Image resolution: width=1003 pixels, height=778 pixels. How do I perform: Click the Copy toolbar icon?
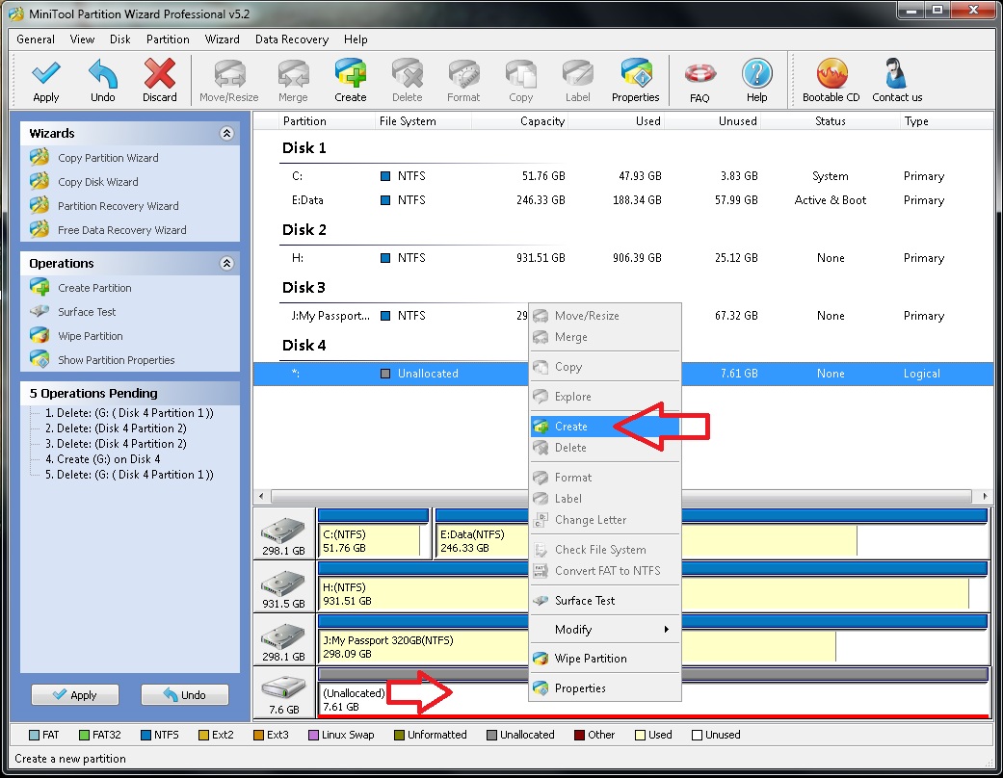pyautogui.click(x=520, y=74)
